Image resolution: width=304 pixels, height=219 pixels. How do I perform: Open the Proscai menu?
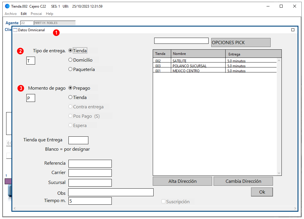36,14
